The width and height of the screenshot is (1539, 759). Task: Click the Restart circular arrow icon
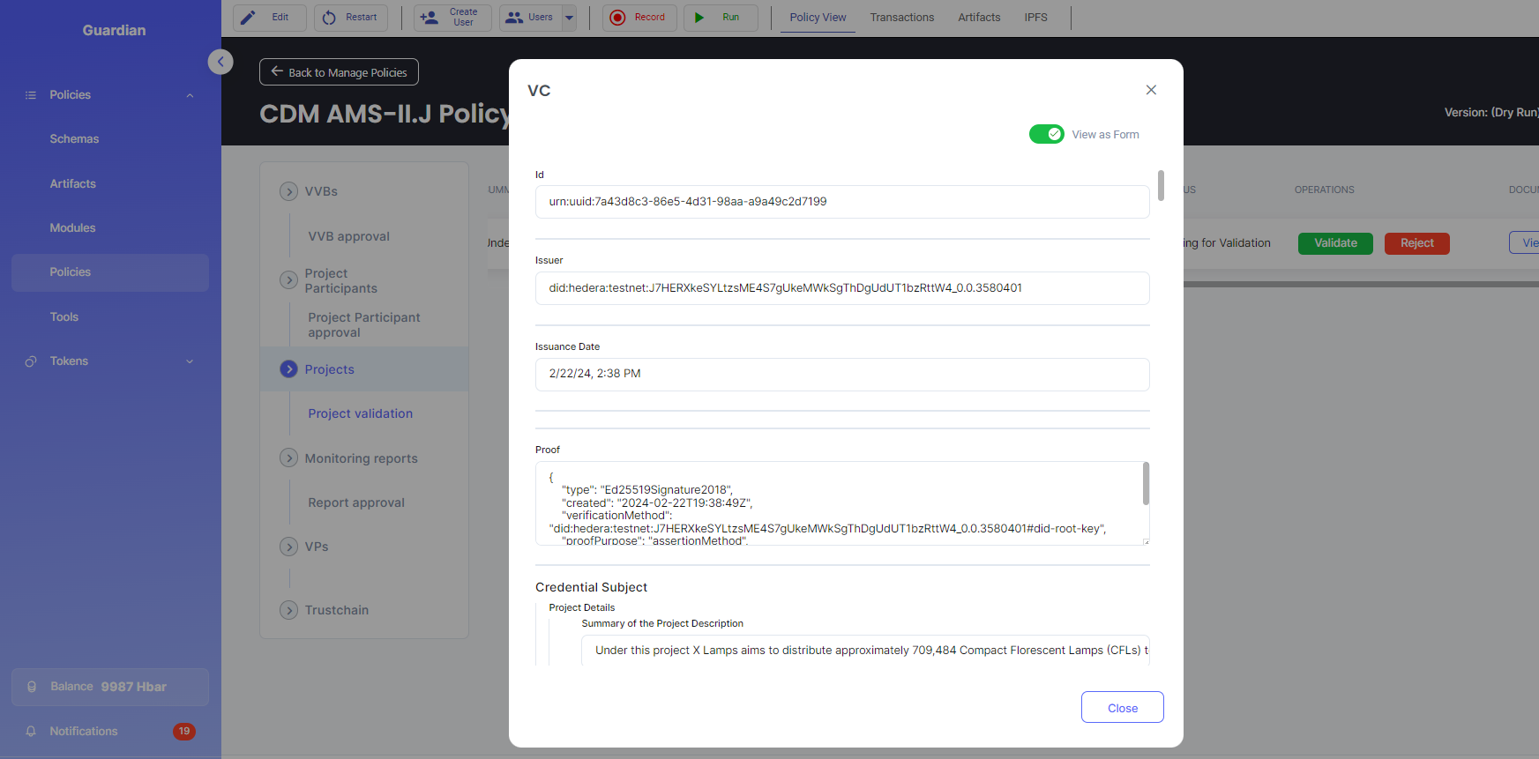click(x=329, y=18)
